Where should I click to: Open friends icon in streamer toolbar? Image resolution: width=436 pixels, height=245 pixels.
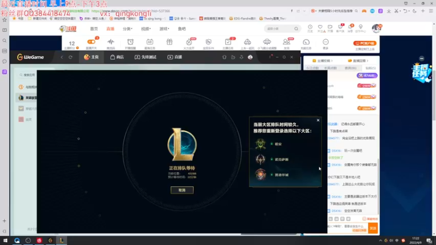287,42
